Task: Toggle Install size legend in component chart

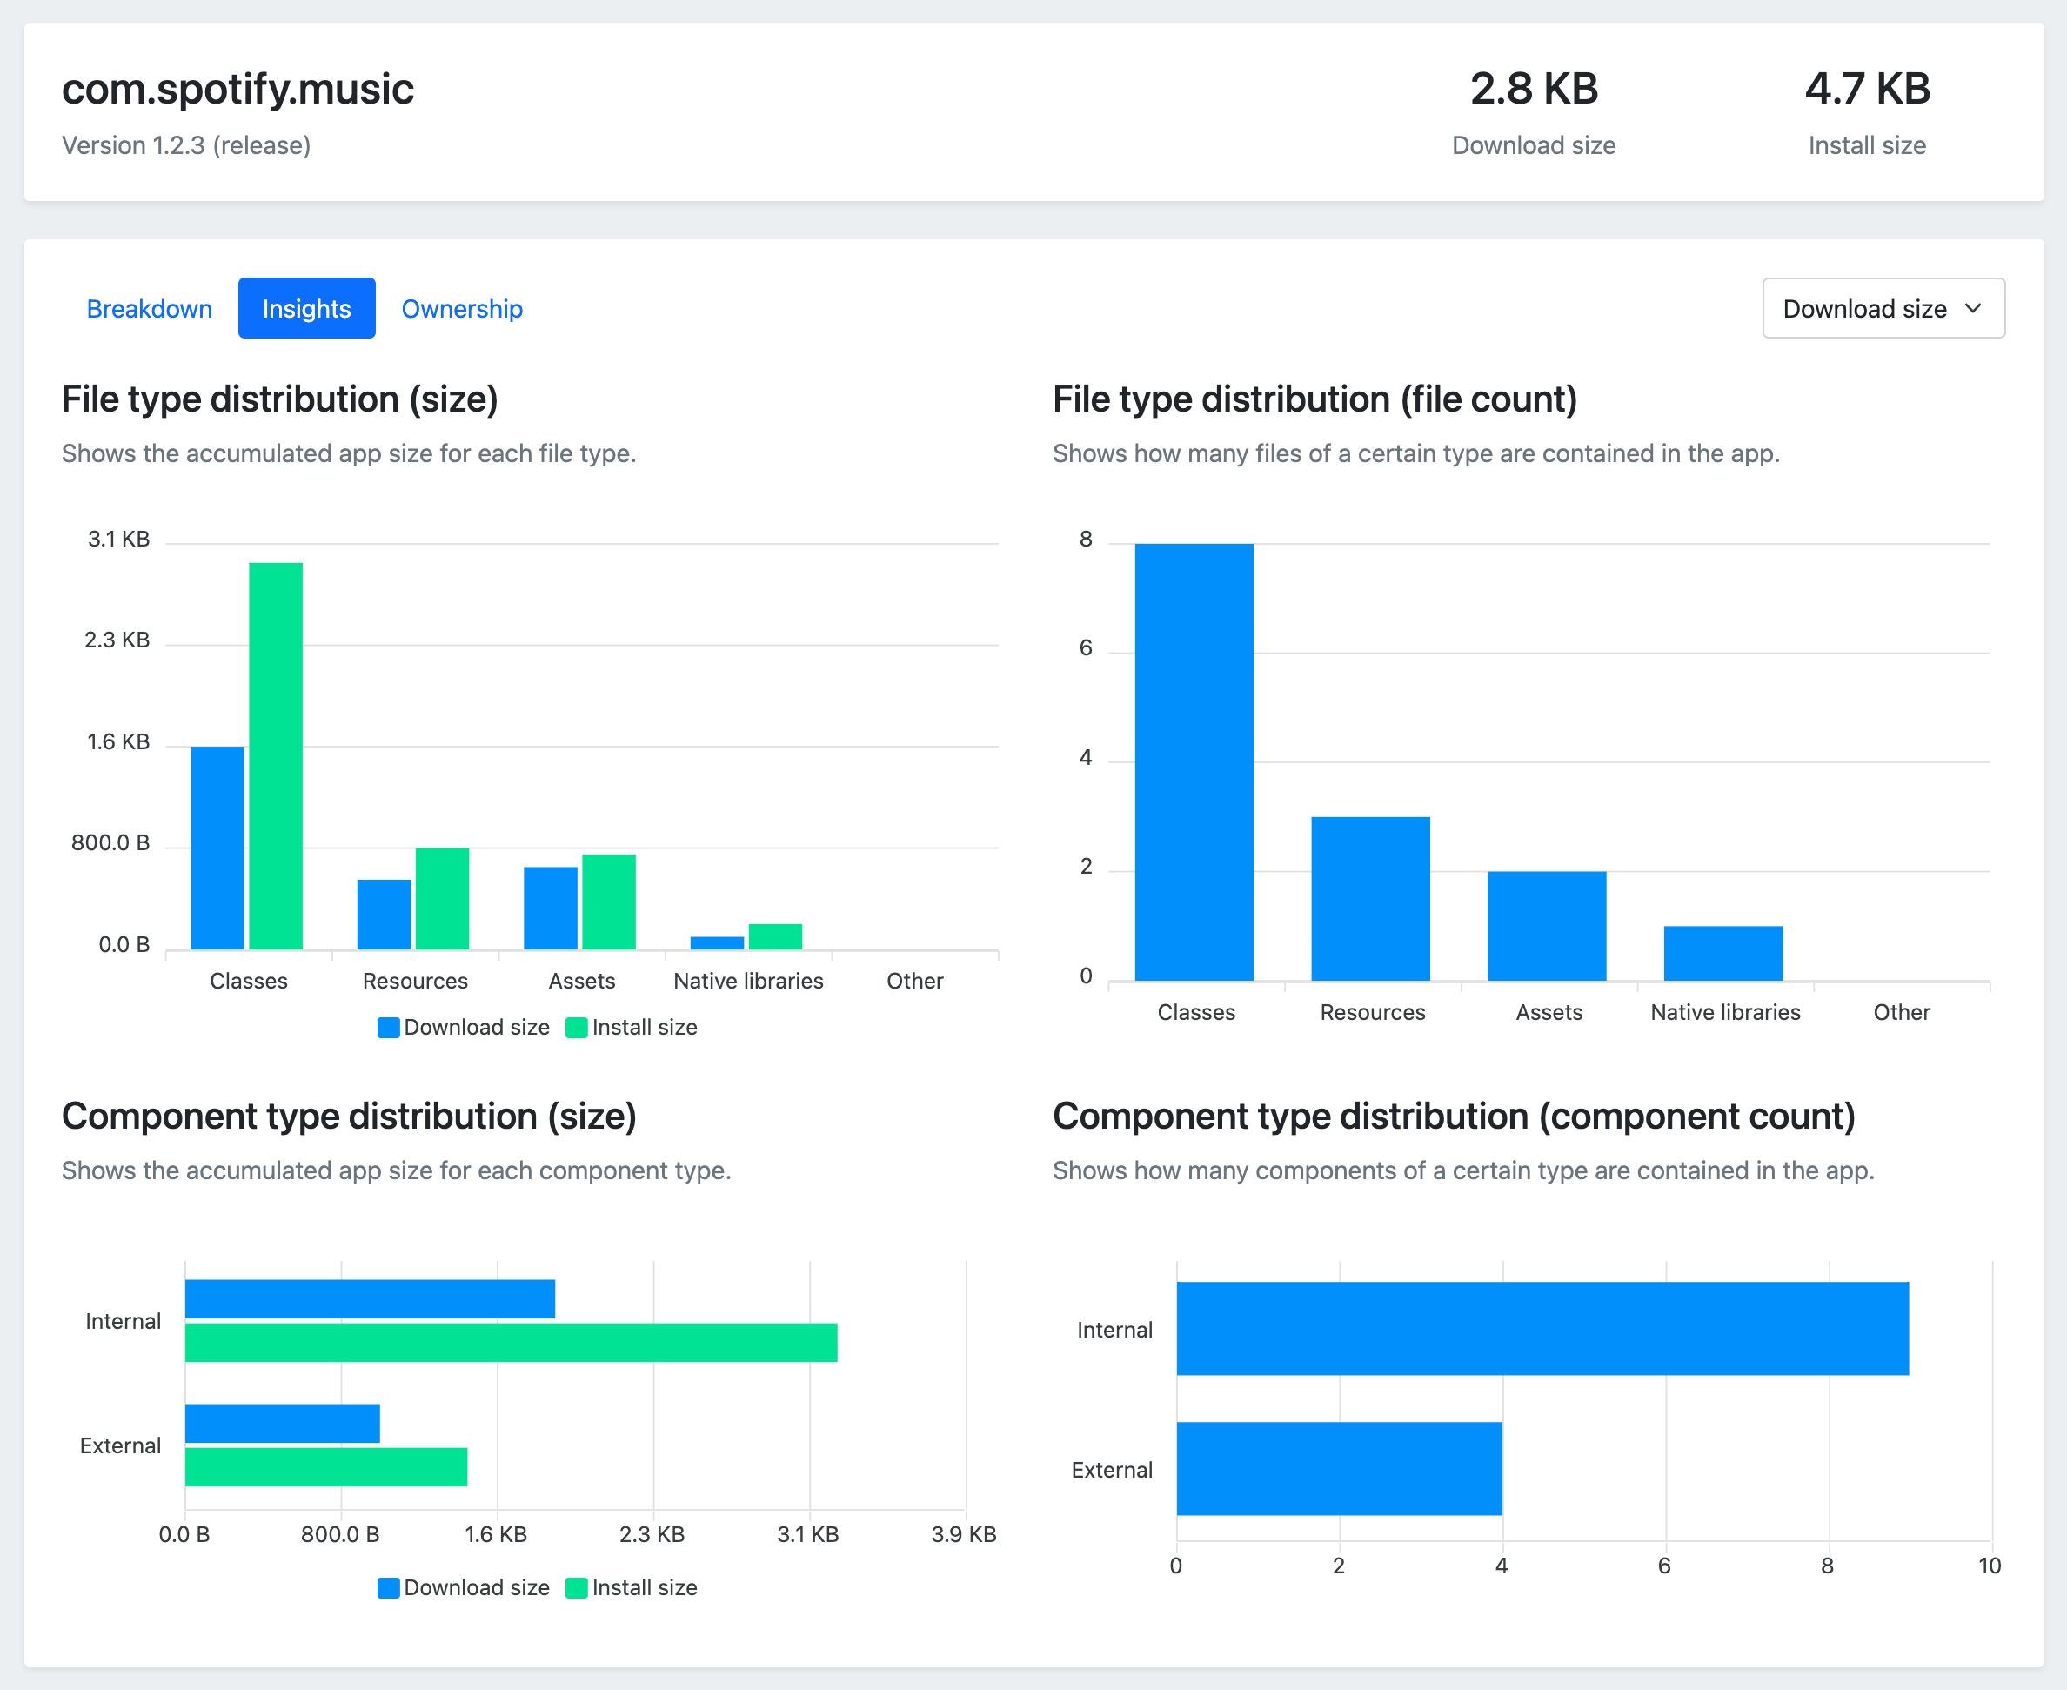Action: click(x=645, y=1588)
